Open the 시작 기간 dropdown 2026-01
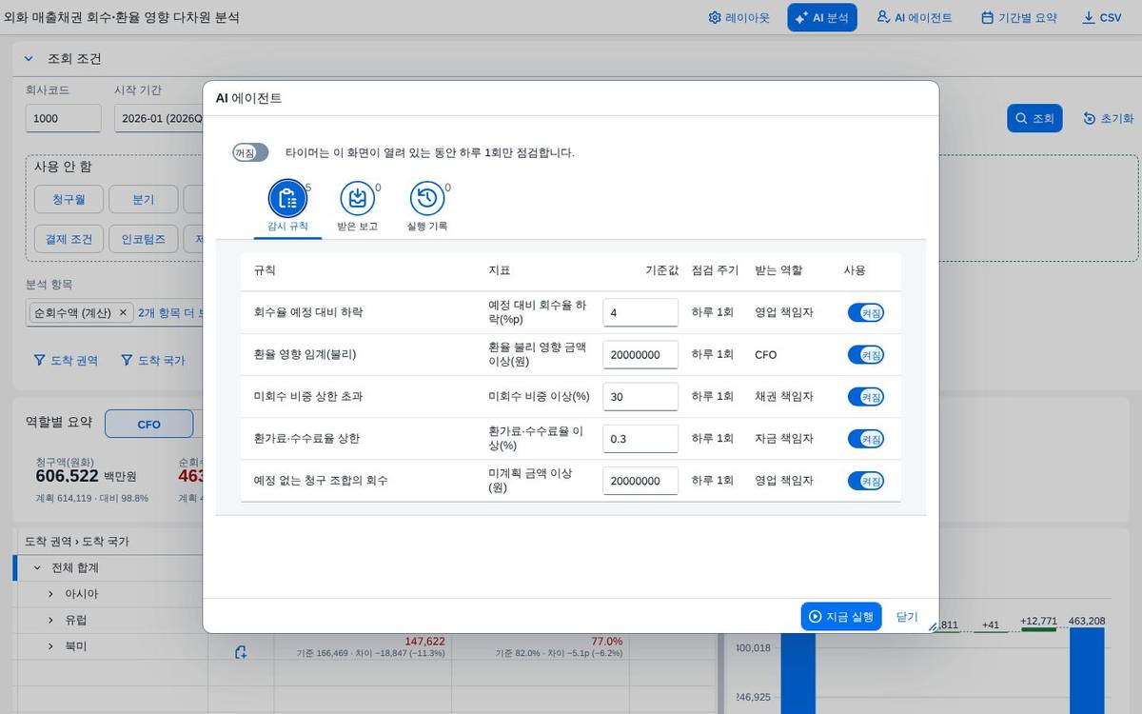Image resolution: width=1142 pixels, height=714 pixels. pos(158,118)
